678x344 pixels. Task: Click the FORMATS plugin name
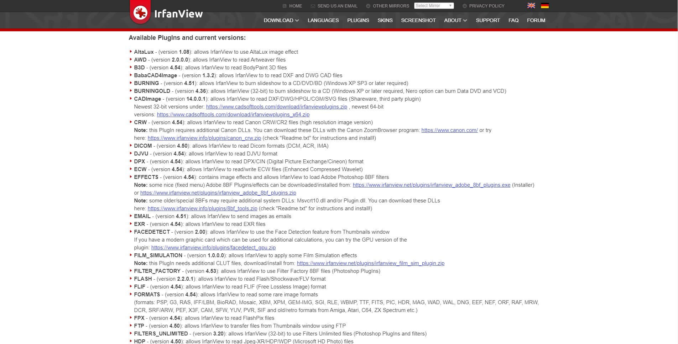(147, 295)
